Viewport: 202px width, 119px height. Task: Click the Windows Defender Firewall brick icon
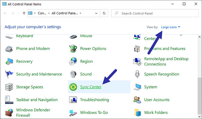click(x=9, y=112)
